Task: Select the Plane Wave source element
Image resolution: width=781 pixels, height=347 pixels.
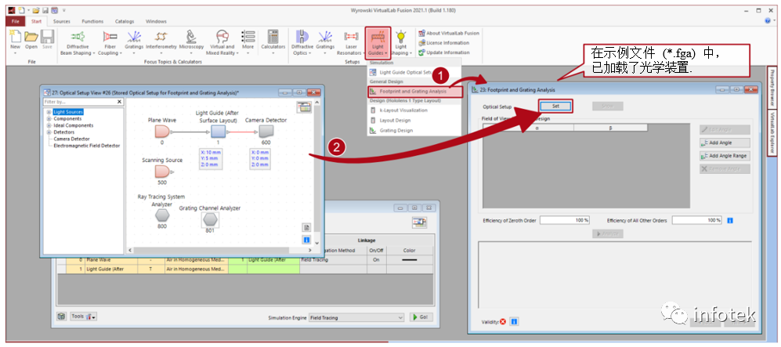Action: pyautogui.click(x=162, y=132)
